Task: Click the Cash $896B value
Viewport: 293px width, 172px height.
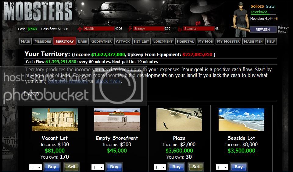Action: click(32, 29)
